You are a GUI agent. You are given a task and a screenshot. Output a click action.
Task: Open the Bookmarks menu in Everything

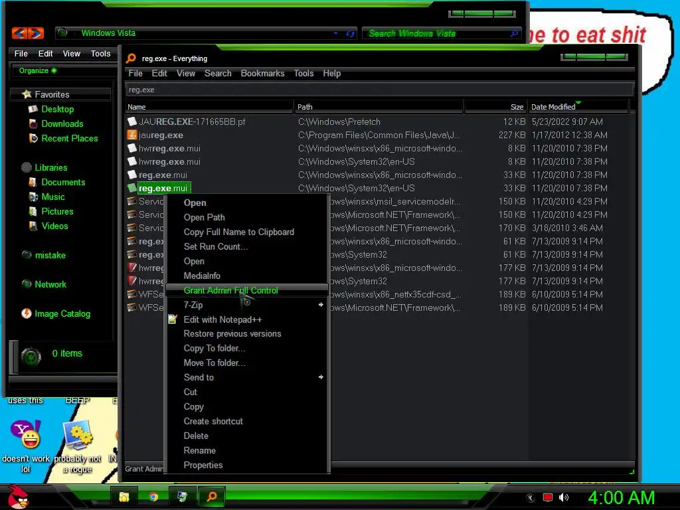point(262,74)
